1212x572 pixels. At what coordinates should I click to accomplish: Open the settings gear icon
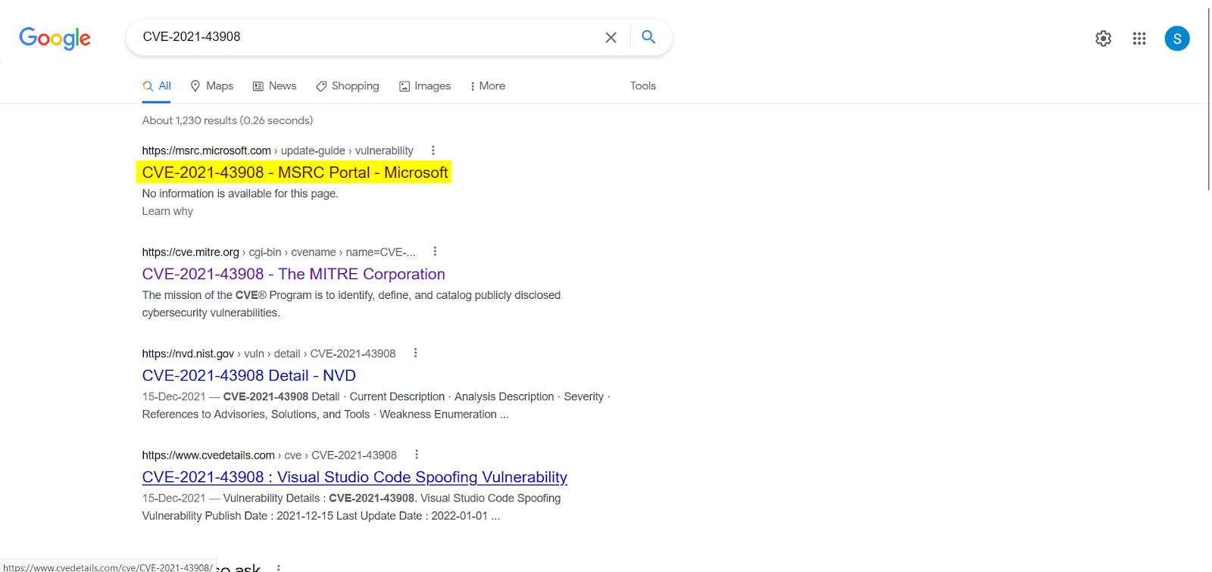tap(1103, 39)
